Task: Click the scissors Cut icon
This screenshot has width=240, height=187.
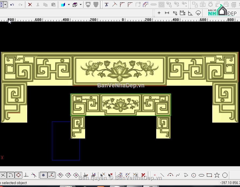Action: tap(38, 5)
